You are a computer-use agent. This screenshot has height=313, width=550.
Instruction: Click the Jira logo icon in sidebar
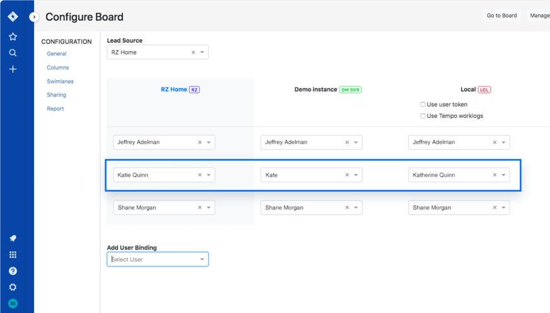(13, 17)
